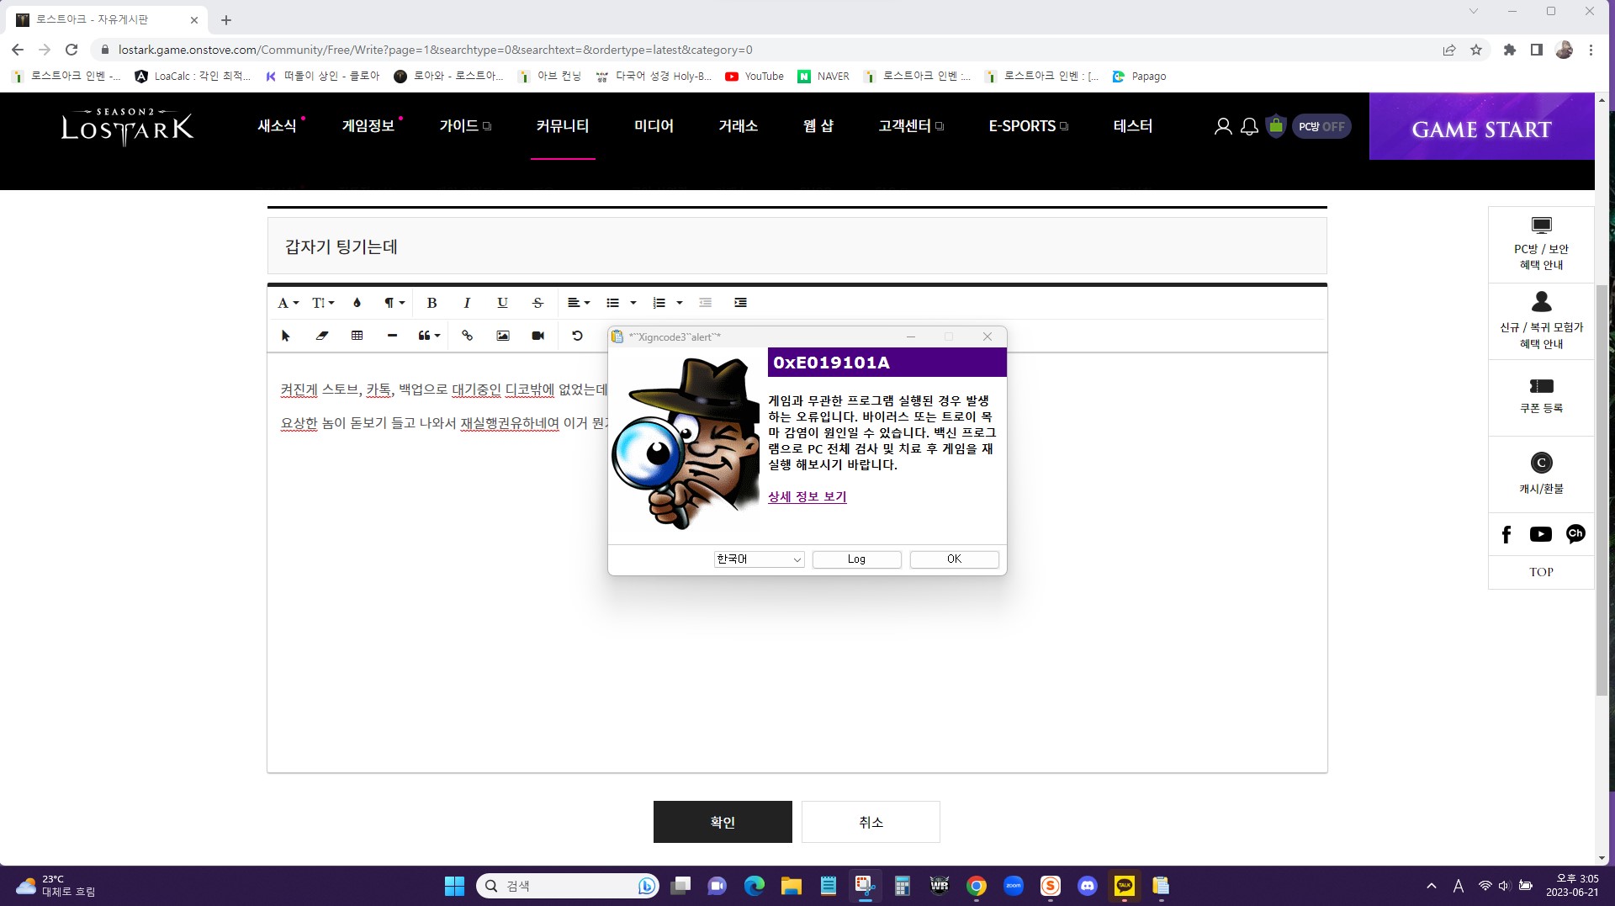
Task: Open the text color droplet picker
Action: (x=357, y=303)
